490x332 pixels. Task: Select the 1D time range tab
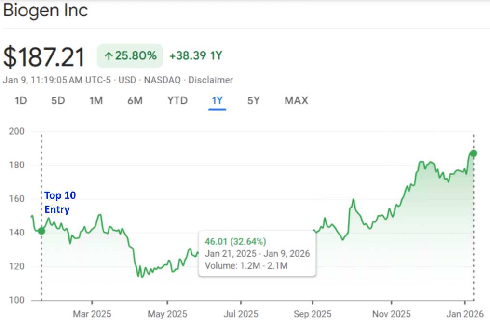(20, 101)
